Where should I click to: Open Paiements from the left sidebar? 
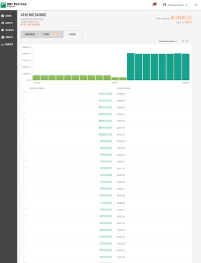tap(8, 30)
